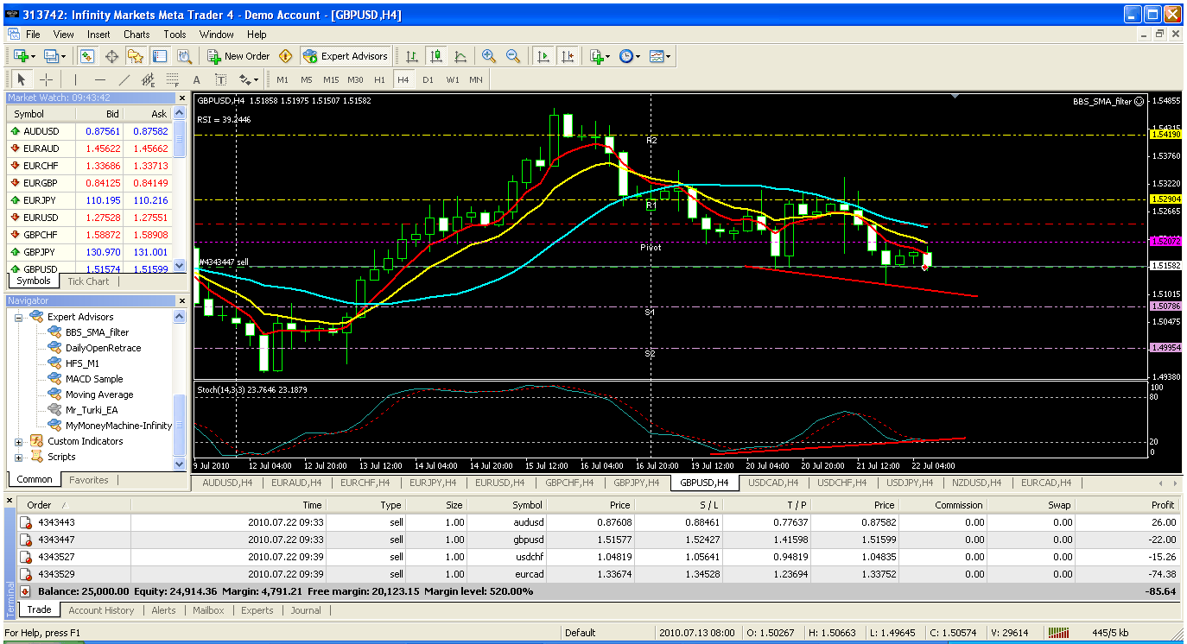Select the Crosshair cursor tool
Screen dimensions: 1187x644
tap(47, 79)
